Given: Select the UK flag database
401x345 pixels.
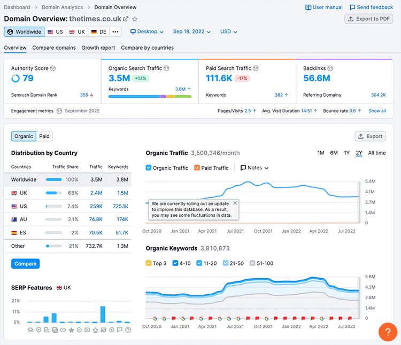Looking at the screenshot, I should (x=77, y=32).
